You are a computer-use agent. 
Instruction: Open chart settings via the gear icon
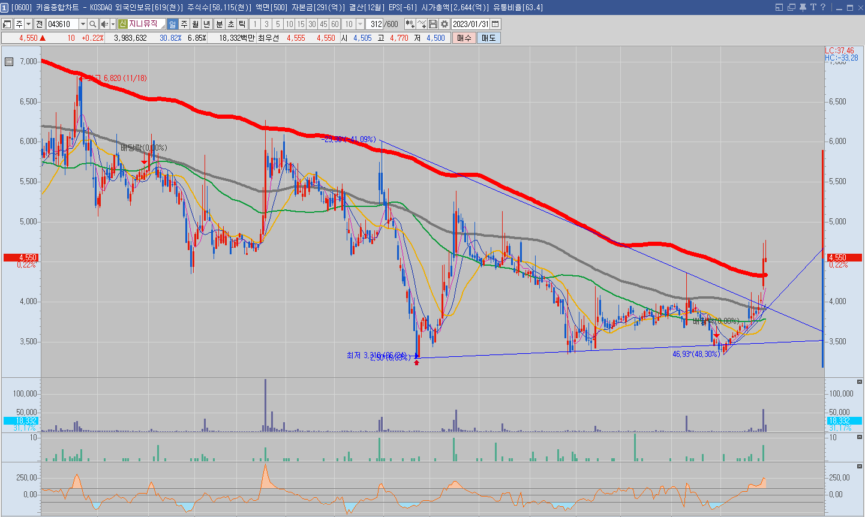(x=444, y=24)
